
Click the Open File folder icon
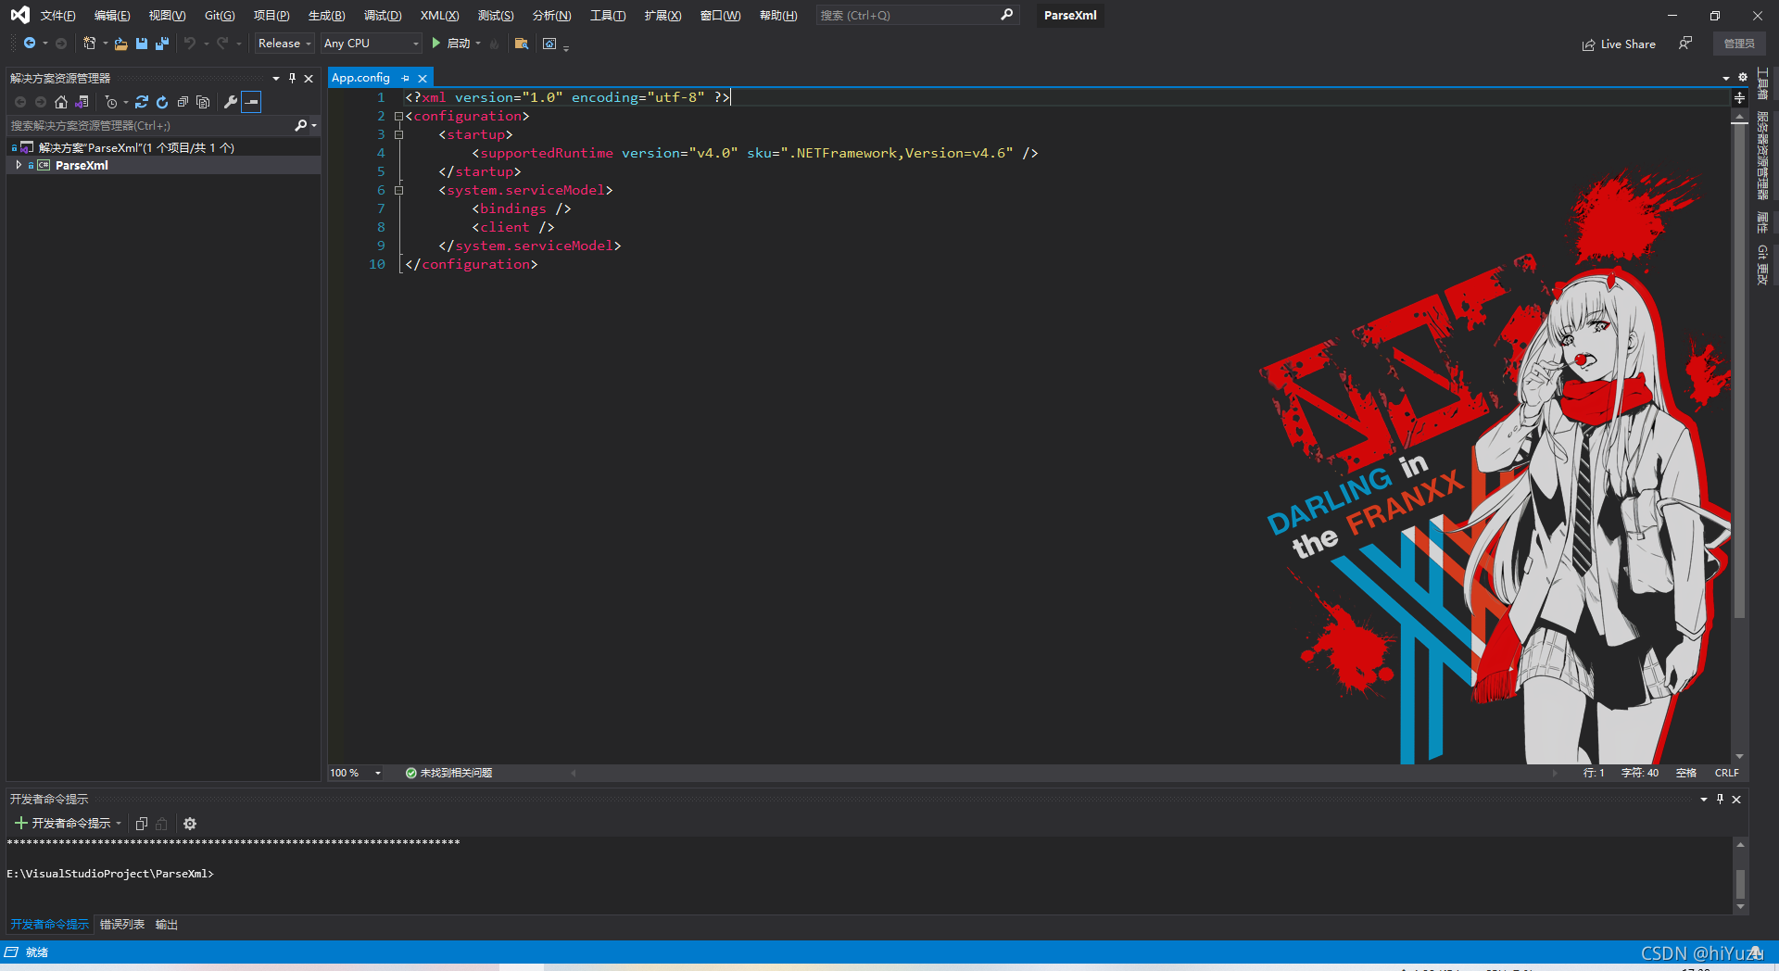click(x=120, y=44)
